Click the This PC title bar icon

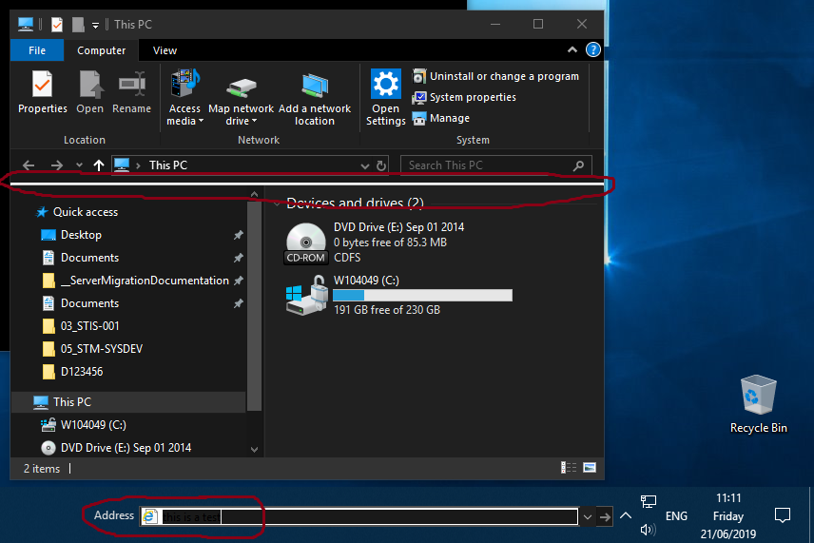click(26, 25)
